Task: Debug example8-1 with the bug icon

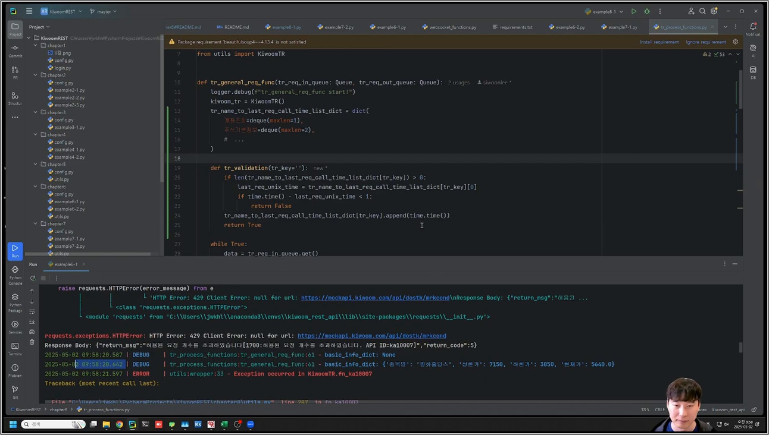Action: pyautogui.click(x=647, y=11)
